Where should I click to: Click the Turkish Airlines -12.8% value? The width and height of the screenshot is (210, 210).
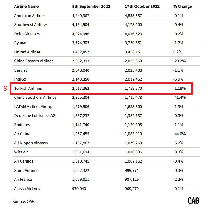(179, 88)
